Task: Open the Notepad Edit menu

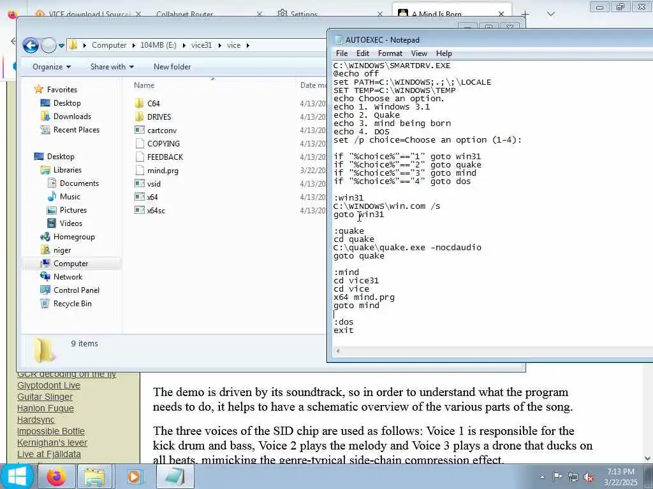Action: pos(362,53)
